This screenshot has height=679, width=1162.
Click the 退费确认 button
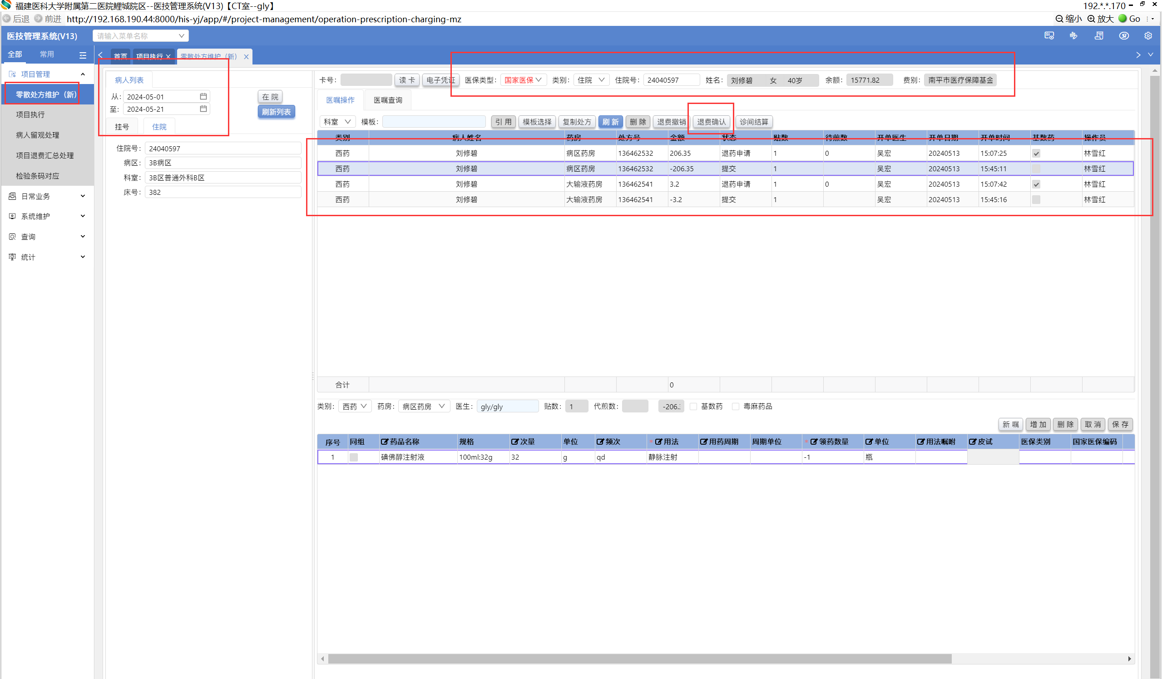tap(711, 122)
